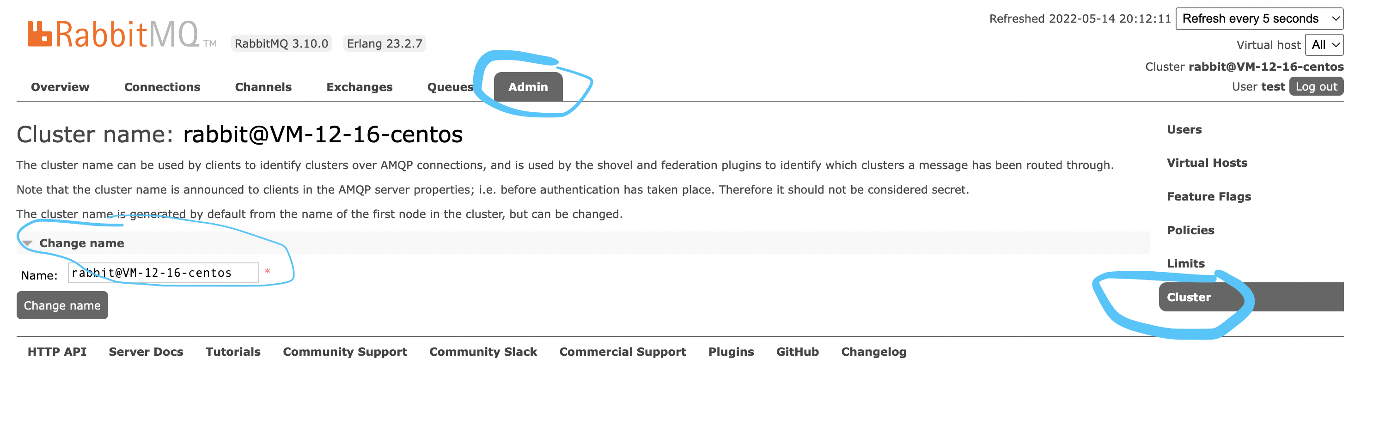Click the Admin tab

point(528,87)
